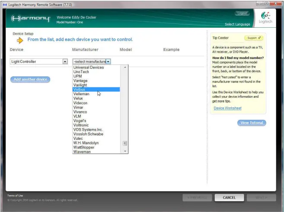Open the Device type dropdown arrow
284x212 pixels.
65,62
